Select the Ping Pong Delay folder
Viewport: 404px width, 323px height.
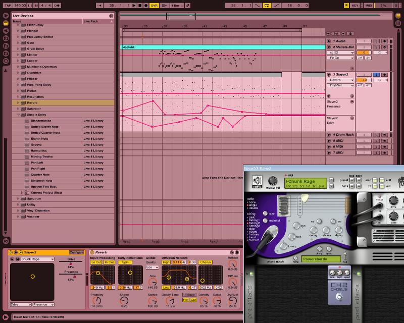(x=63, y=85)
